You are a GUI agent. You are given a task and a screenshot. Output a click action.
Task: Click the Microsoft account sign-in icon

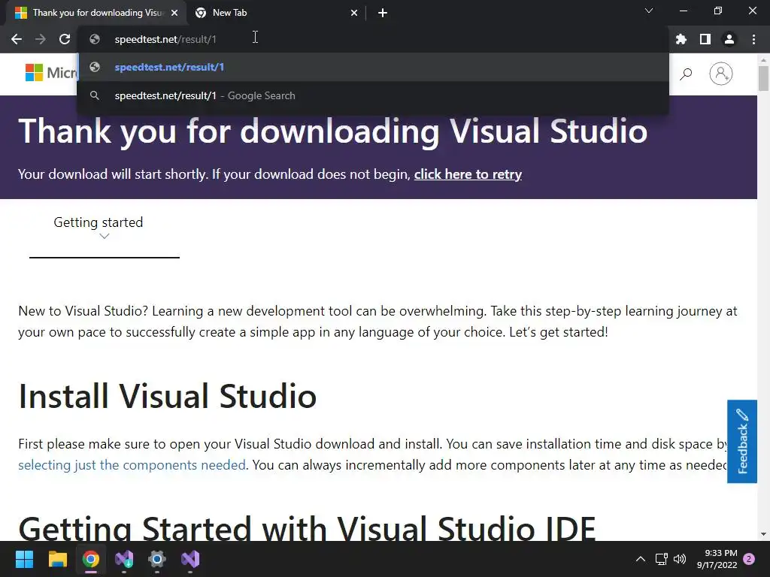(x=721, y=74)
